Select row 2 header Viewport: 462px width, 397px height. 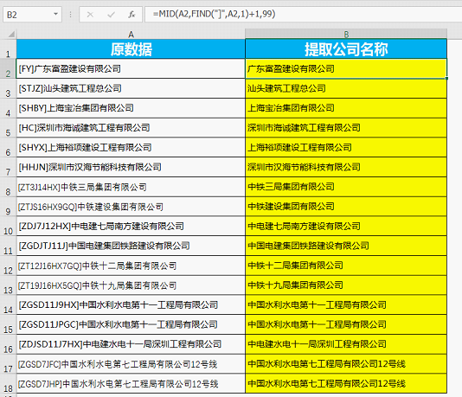click(x=8, y=68)
